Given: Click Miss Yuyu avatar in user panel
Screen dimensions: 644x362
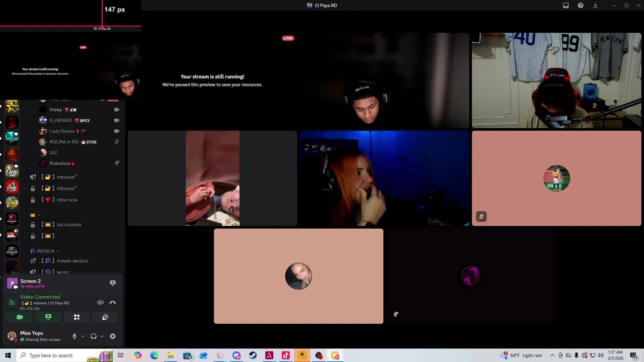Looking at the screenshot, I should [12, 336].
